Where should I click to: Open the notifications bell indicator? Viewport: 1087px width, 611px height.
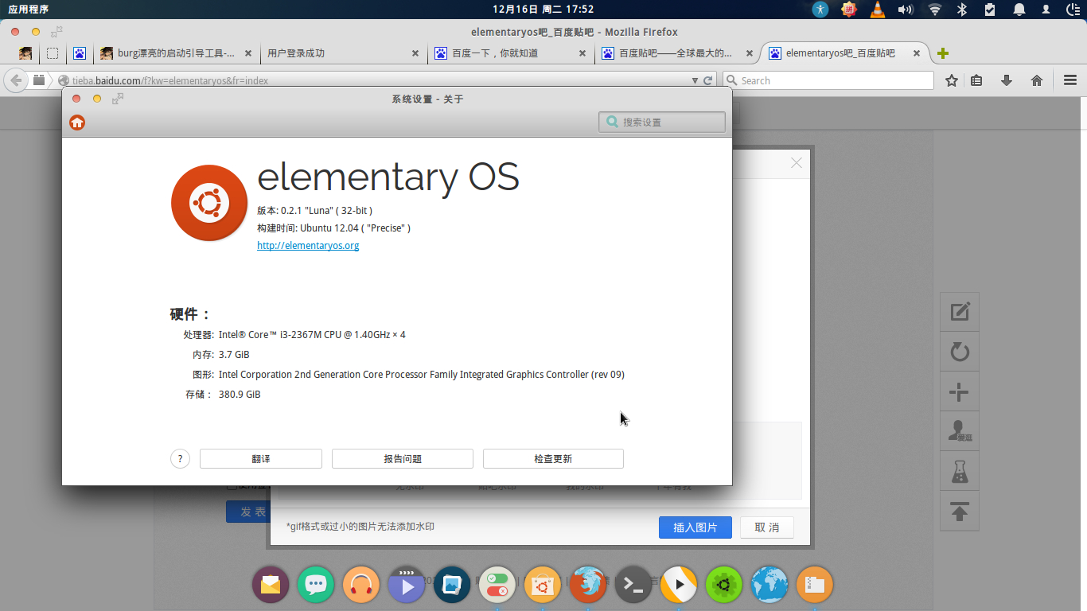pos(1019,10)
